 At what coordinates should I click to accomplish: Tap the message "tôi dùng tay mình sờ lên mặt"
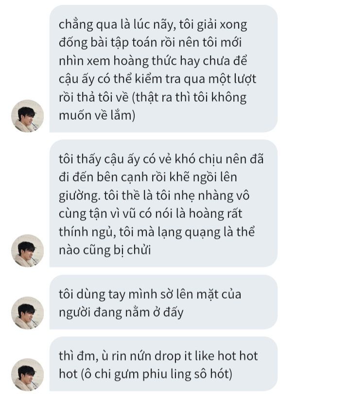click(x=163, y=302)
